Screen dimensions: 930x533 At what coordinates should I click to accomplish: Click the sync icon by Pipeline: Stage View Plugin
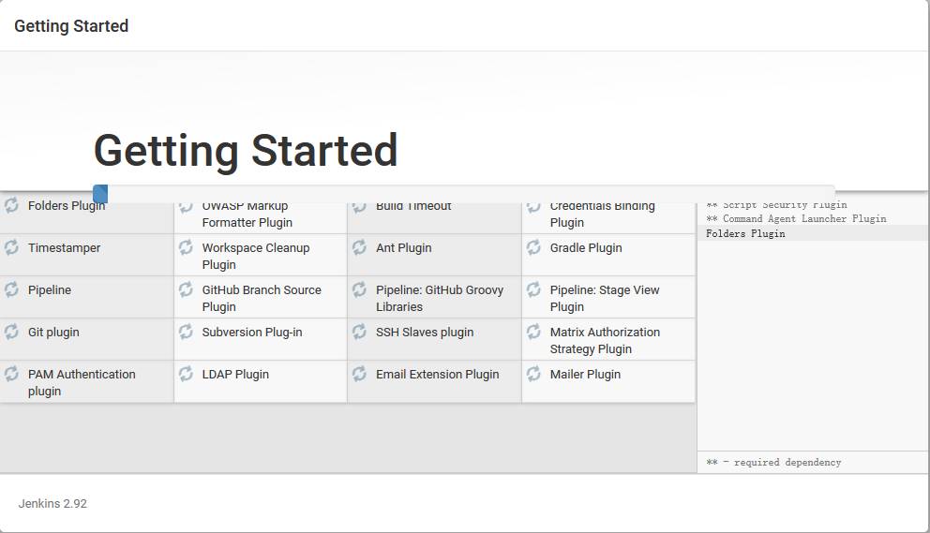click(x=533, y=289)
